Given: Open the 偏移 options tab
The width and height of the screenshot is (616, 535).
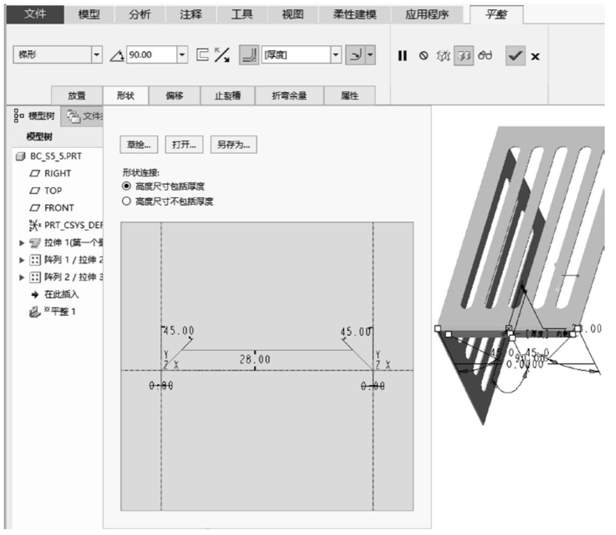Looking at the screenshot, I should 175,96.
